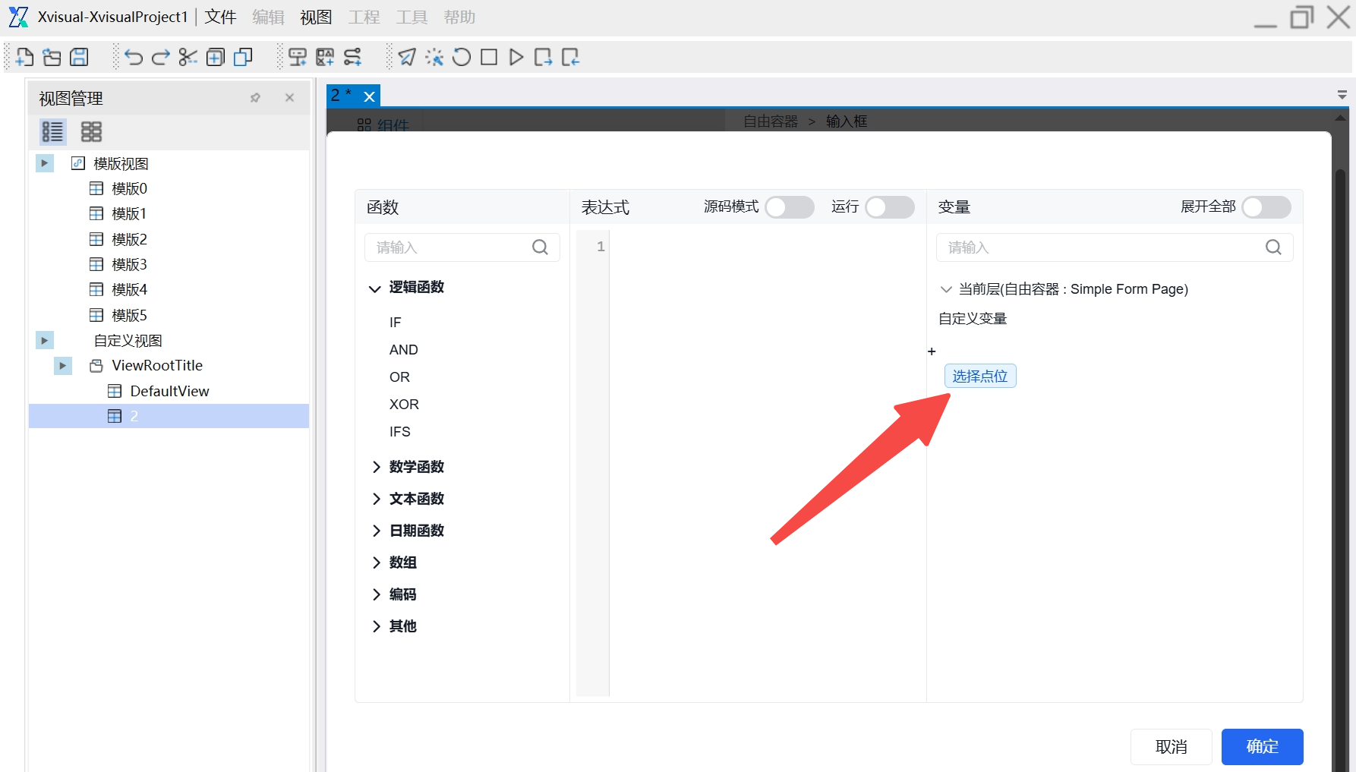Toggle the 自定义视图 tree node arrow
1356x772 pixels.
tap(45, 340)
